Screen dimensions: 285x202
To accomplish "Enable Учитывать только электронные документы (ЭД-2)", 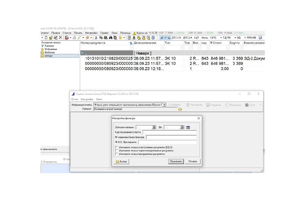I will pyautogui.click(x=116, y=147).
